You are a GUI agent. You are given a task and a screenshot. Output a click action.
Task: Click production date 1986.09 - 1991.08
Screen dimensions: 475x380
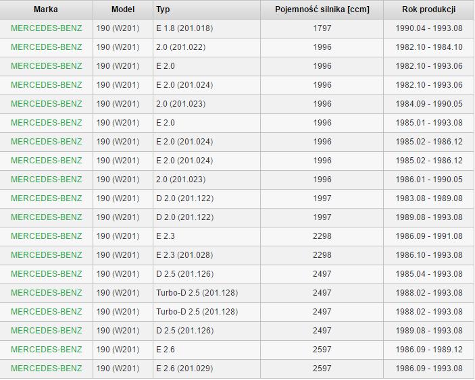point(428,236)
